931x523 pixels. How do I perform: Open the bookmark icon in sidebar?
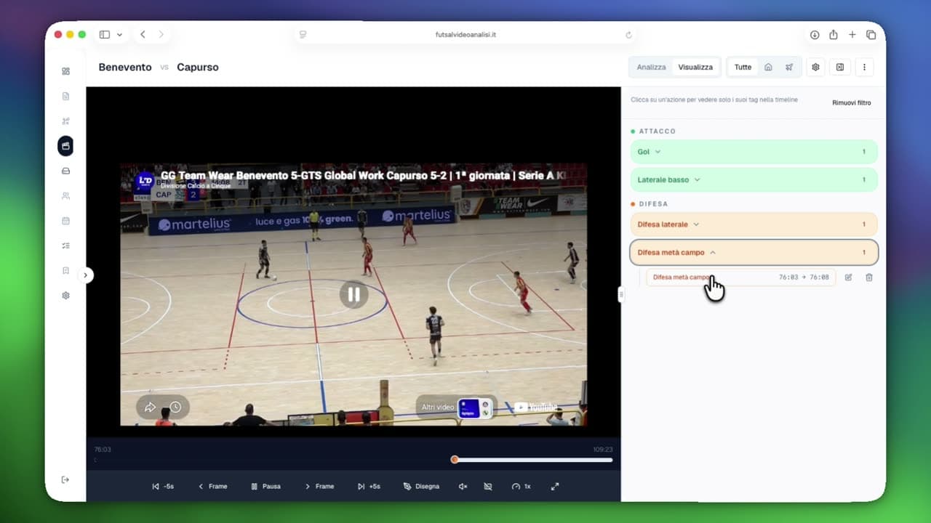pyautogui.click(x=65, y=271)
